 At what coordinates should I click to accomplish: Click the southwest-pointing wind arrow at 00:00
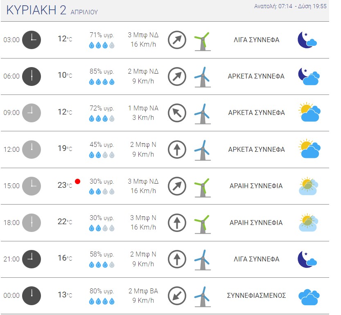click(x=177, y=296)
